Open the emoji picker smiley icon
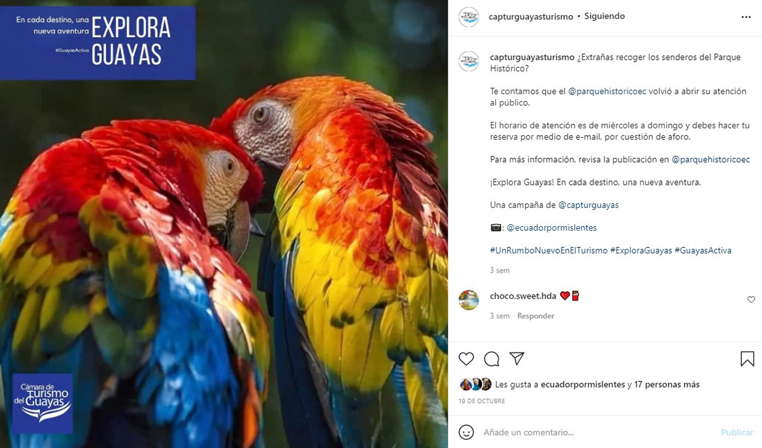 point(466,432)
